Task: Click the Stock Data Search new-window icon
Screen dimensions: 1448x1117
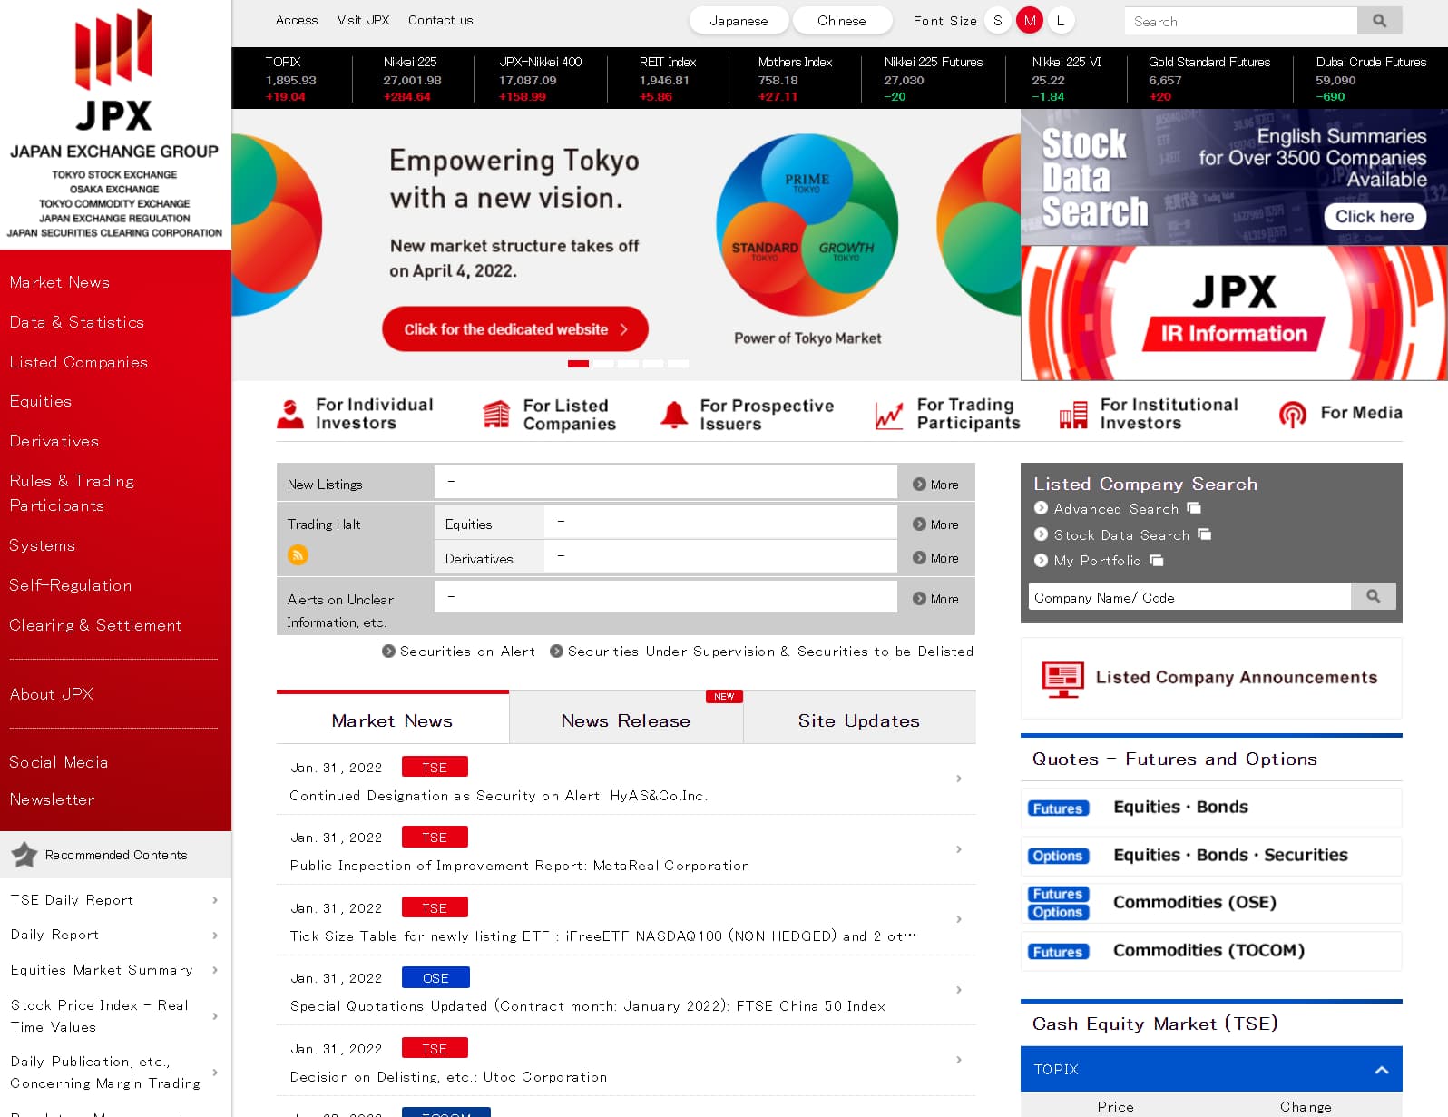Action: [1205, 534]
